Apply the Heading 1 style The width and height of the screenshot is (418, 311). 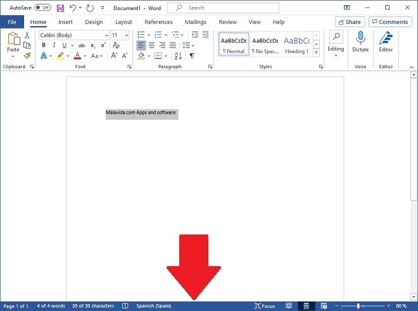pyautogui.click(x=296, y=44)
